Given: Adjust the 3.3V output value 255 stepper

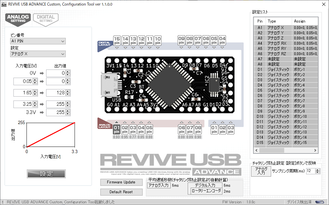Looking at the screenshot, I should (68, 112).
